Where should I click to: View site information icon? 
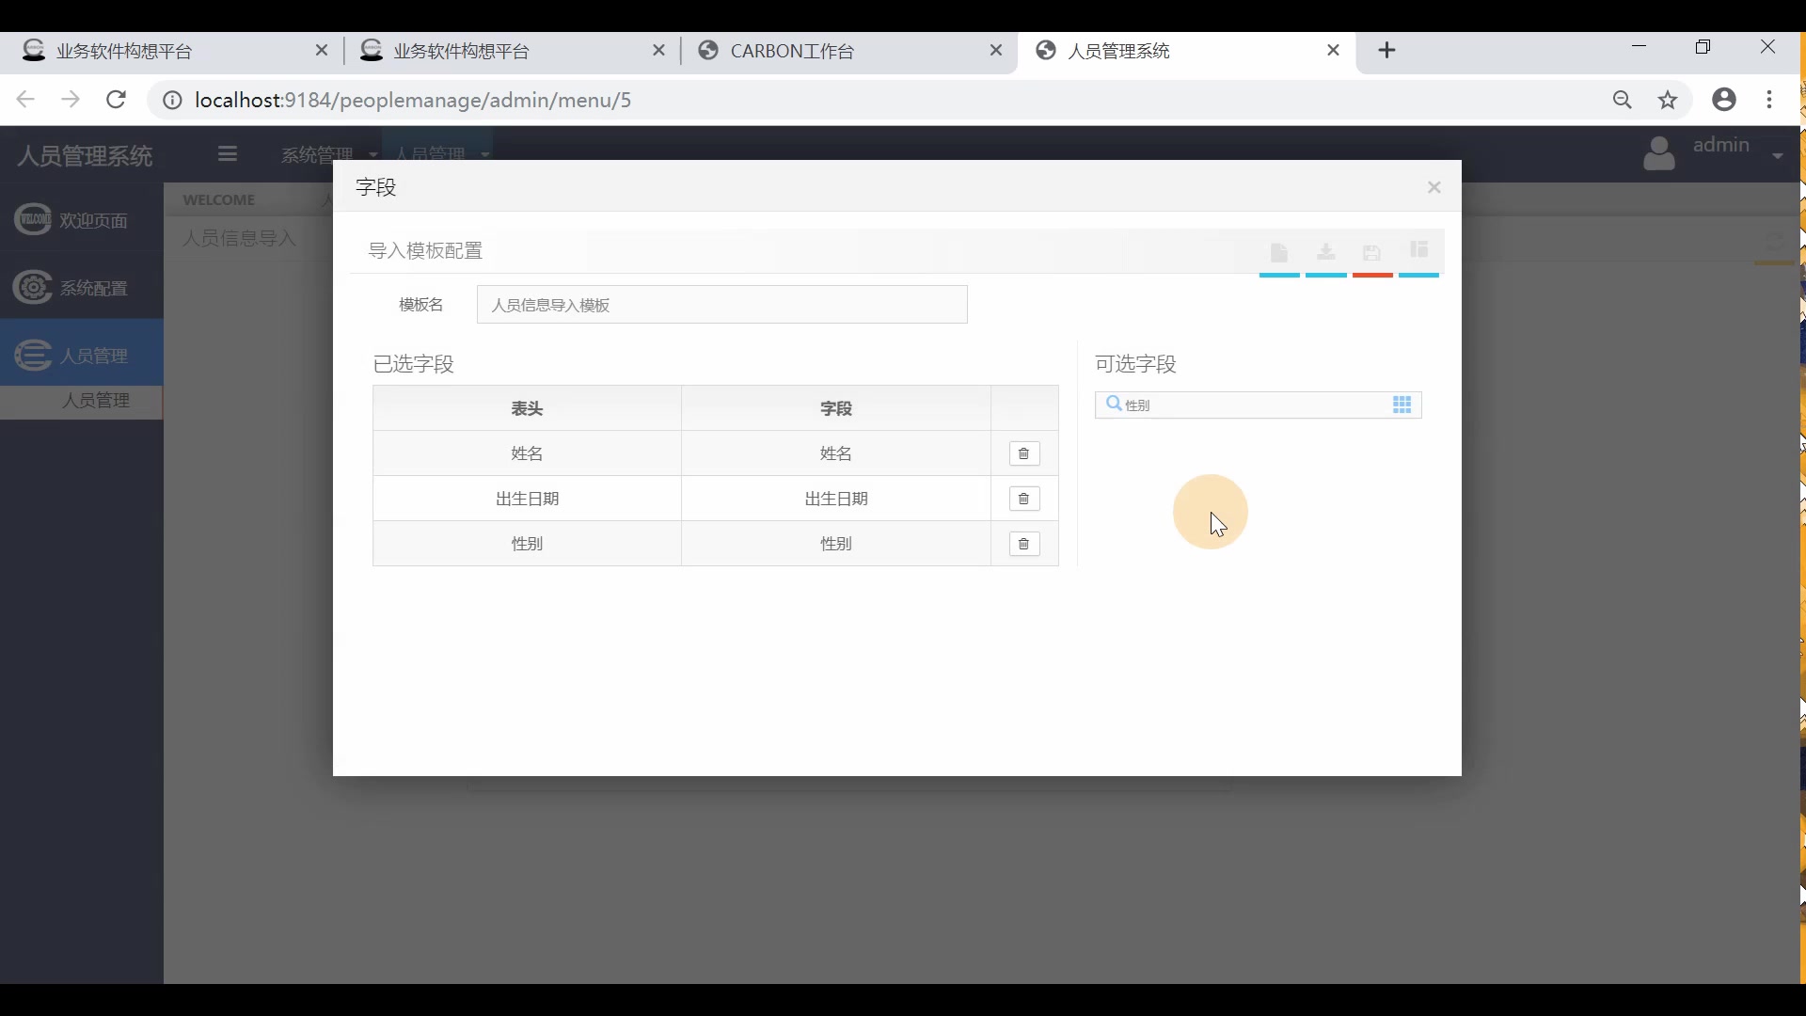(x=172, y=100)
